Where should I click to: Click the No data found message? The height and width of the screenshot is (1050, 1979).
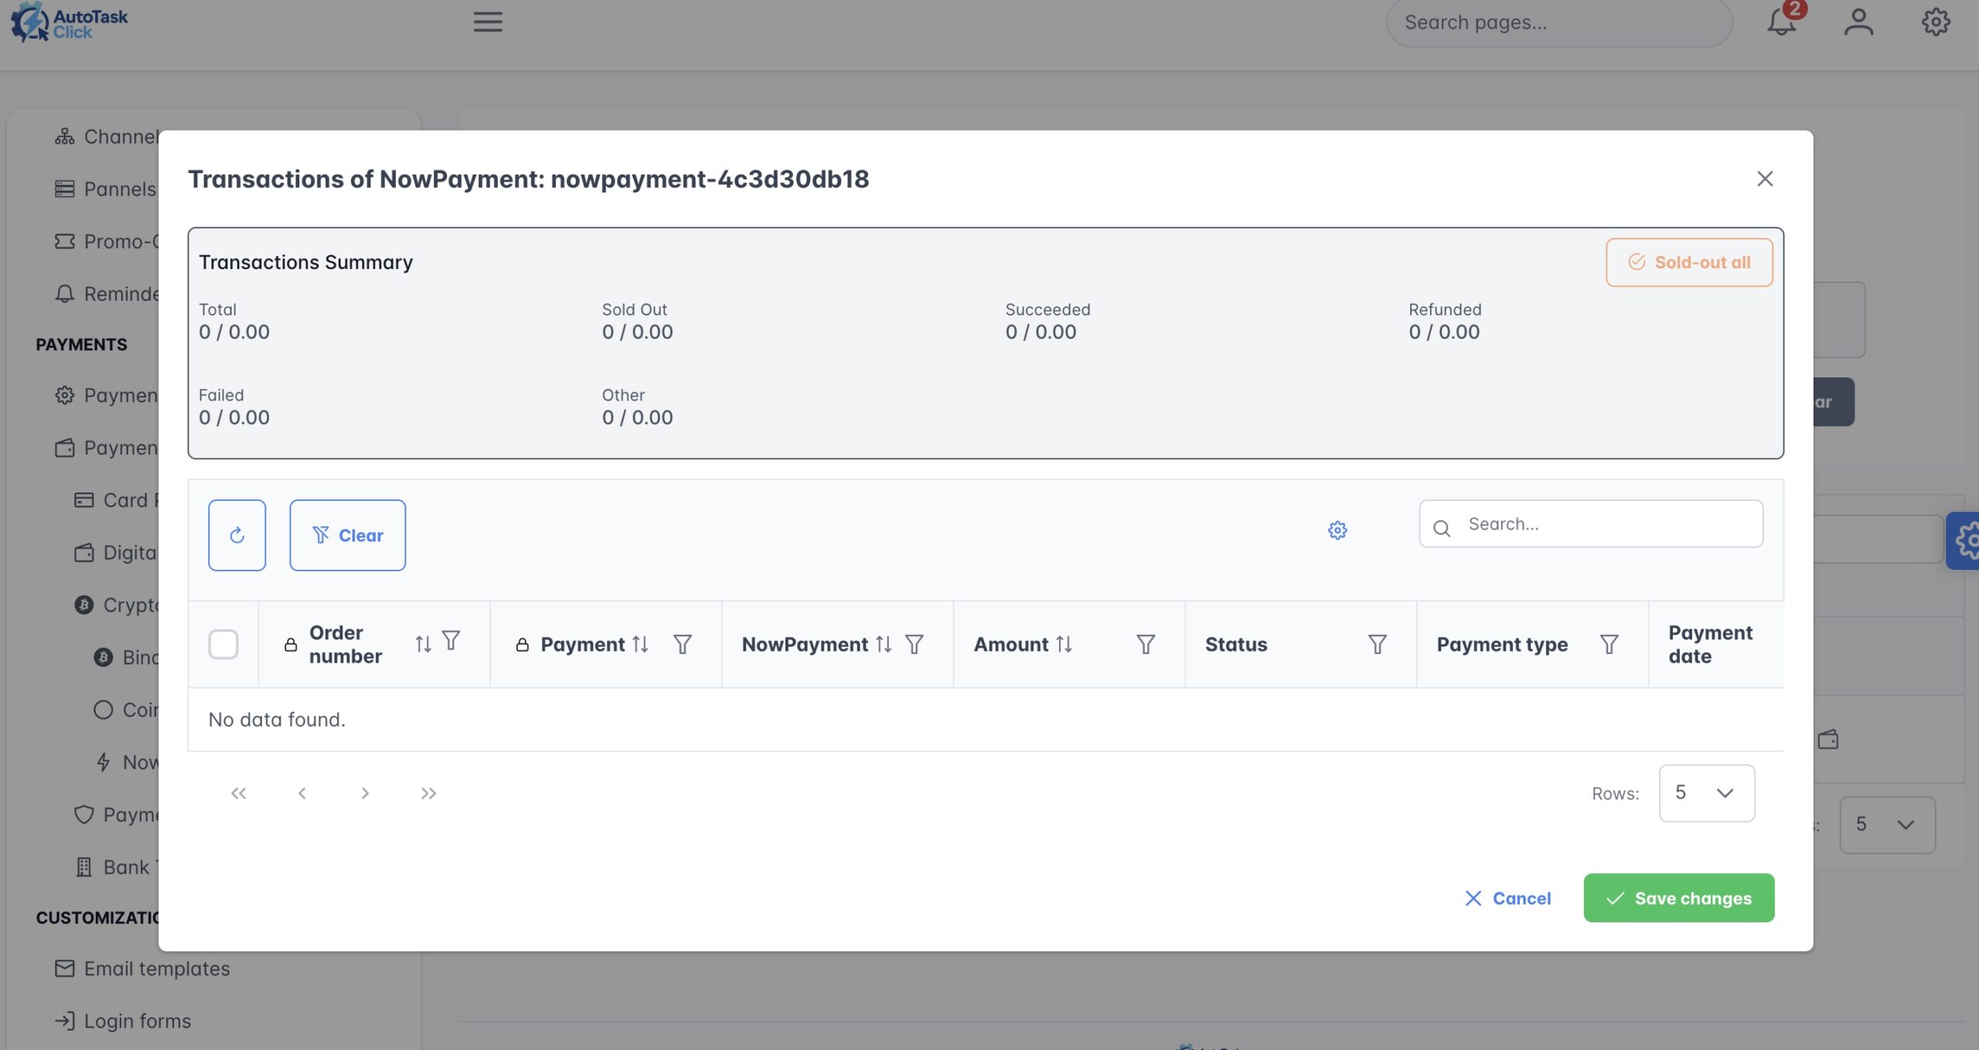tap(277, 720)
